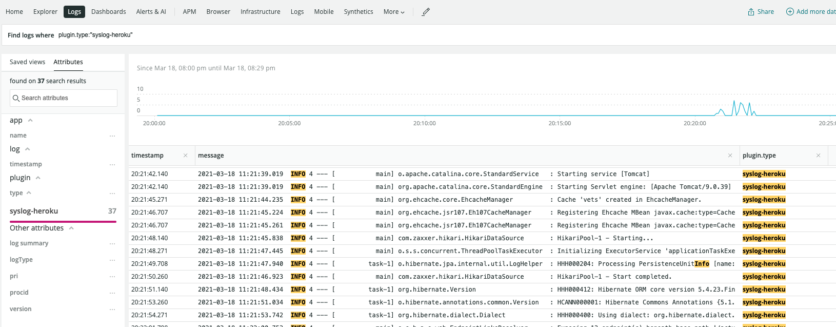Click the Search attributes input field

[x=64, y=98]
